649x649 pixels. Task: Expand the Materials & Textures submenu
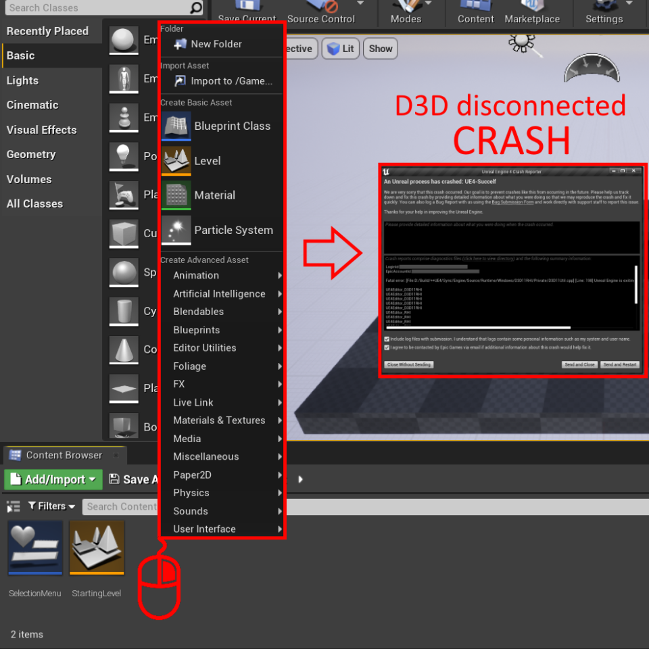pyautogui.click(x=222, y=420)
